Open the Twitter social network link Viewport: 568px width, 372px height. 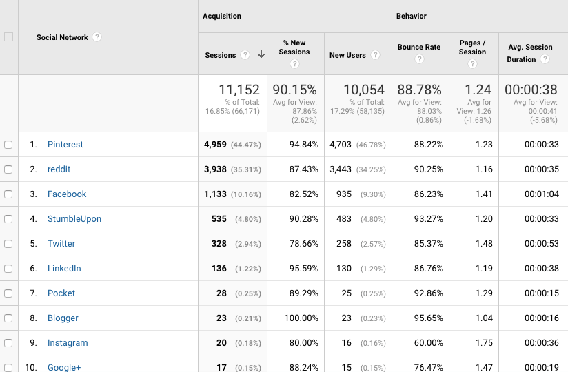click(x=61, y=244)
